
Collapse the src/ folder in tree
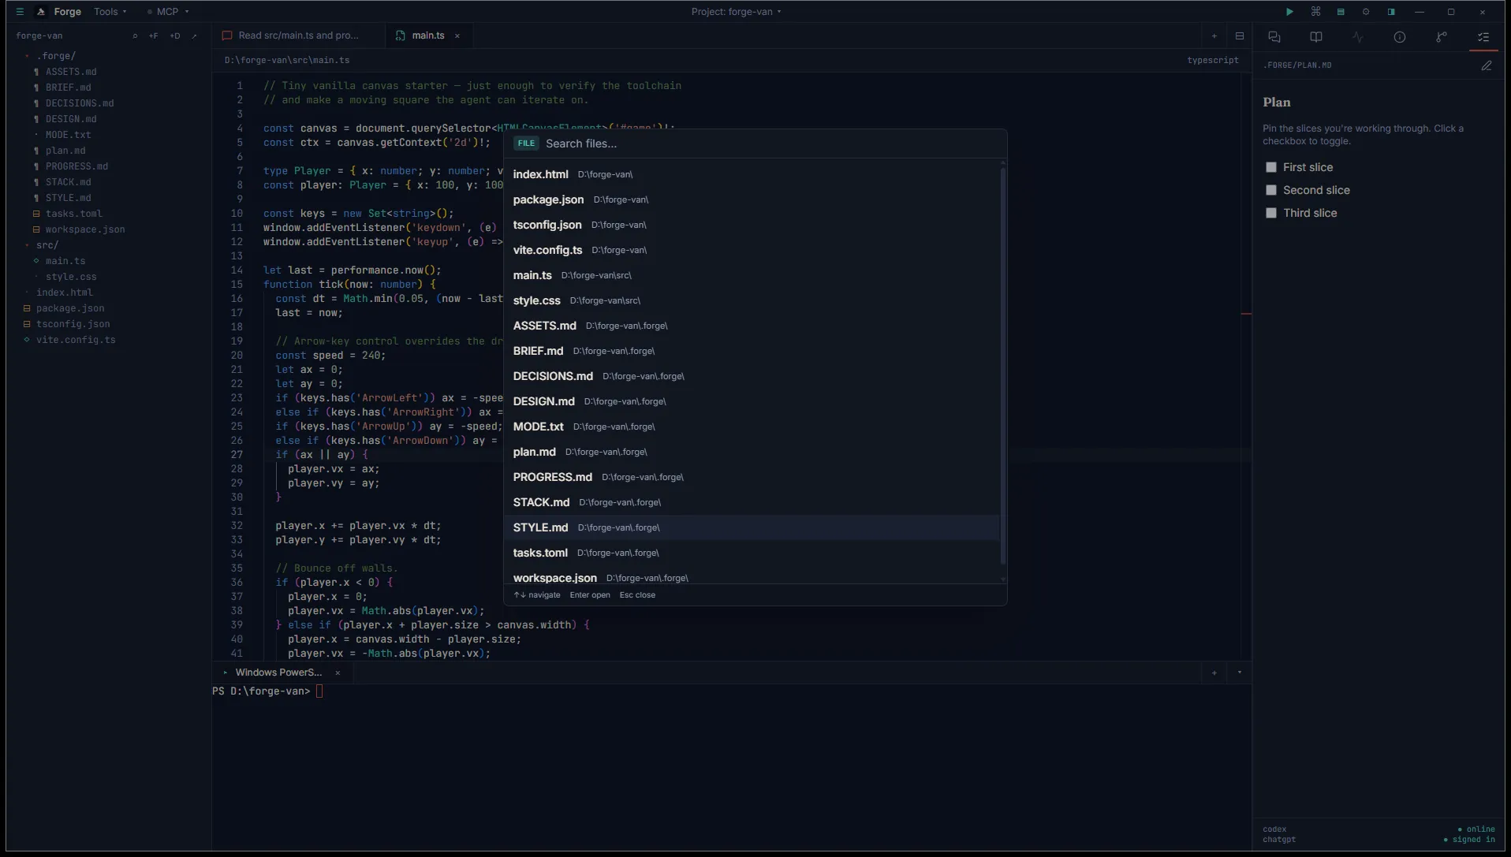[x=47, y=245]
